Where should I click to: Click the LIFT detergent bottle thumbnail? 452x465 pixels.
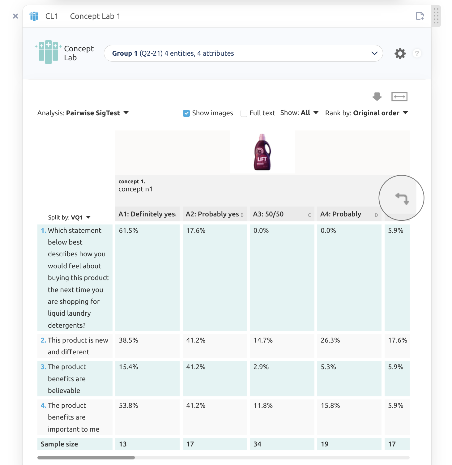click(262, 152)
